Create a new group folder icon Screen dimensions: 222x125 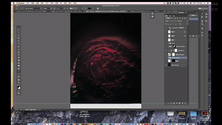point(179,103)
